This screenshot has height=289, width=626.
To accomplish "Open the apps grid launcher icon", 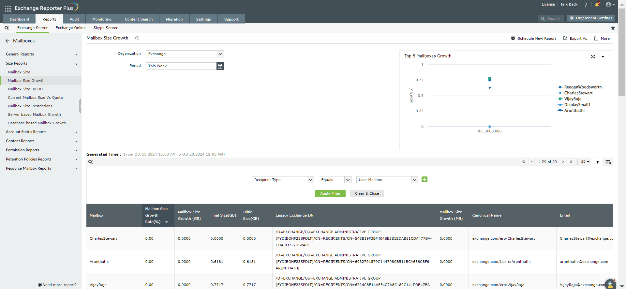I will (8, 8).
